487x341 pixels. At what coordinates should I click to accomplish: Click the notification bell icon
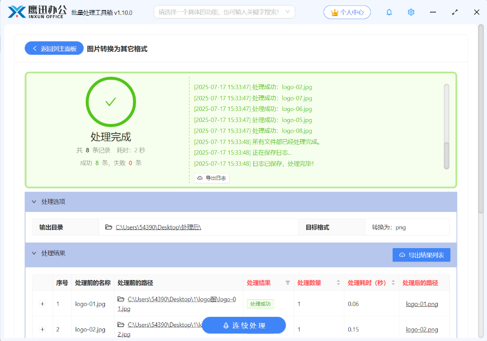(x=389, y=12)
